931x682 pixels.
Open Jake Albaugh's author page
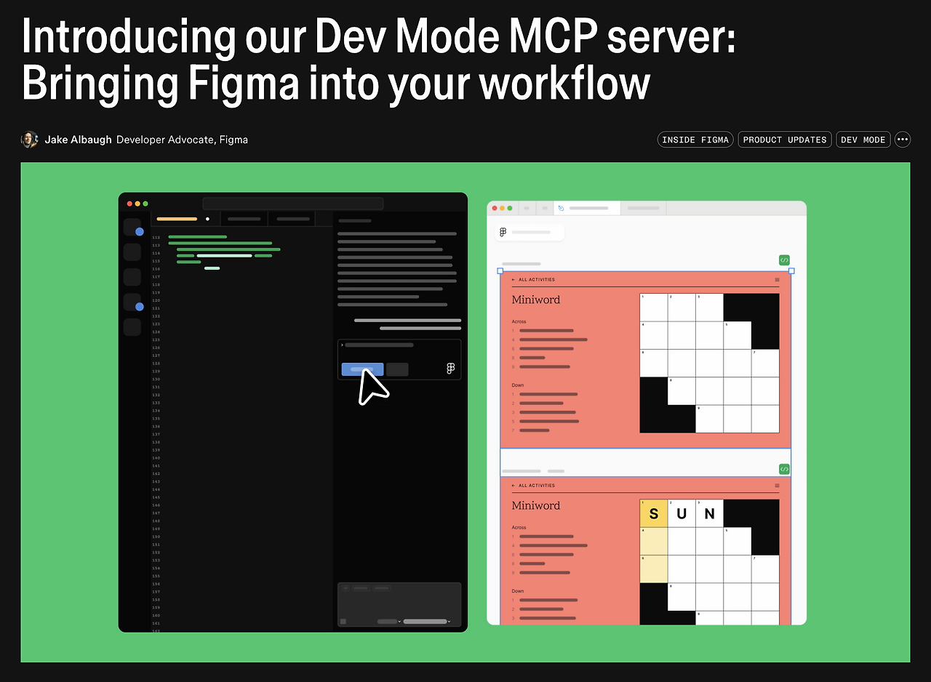click(x=79, y=140)
